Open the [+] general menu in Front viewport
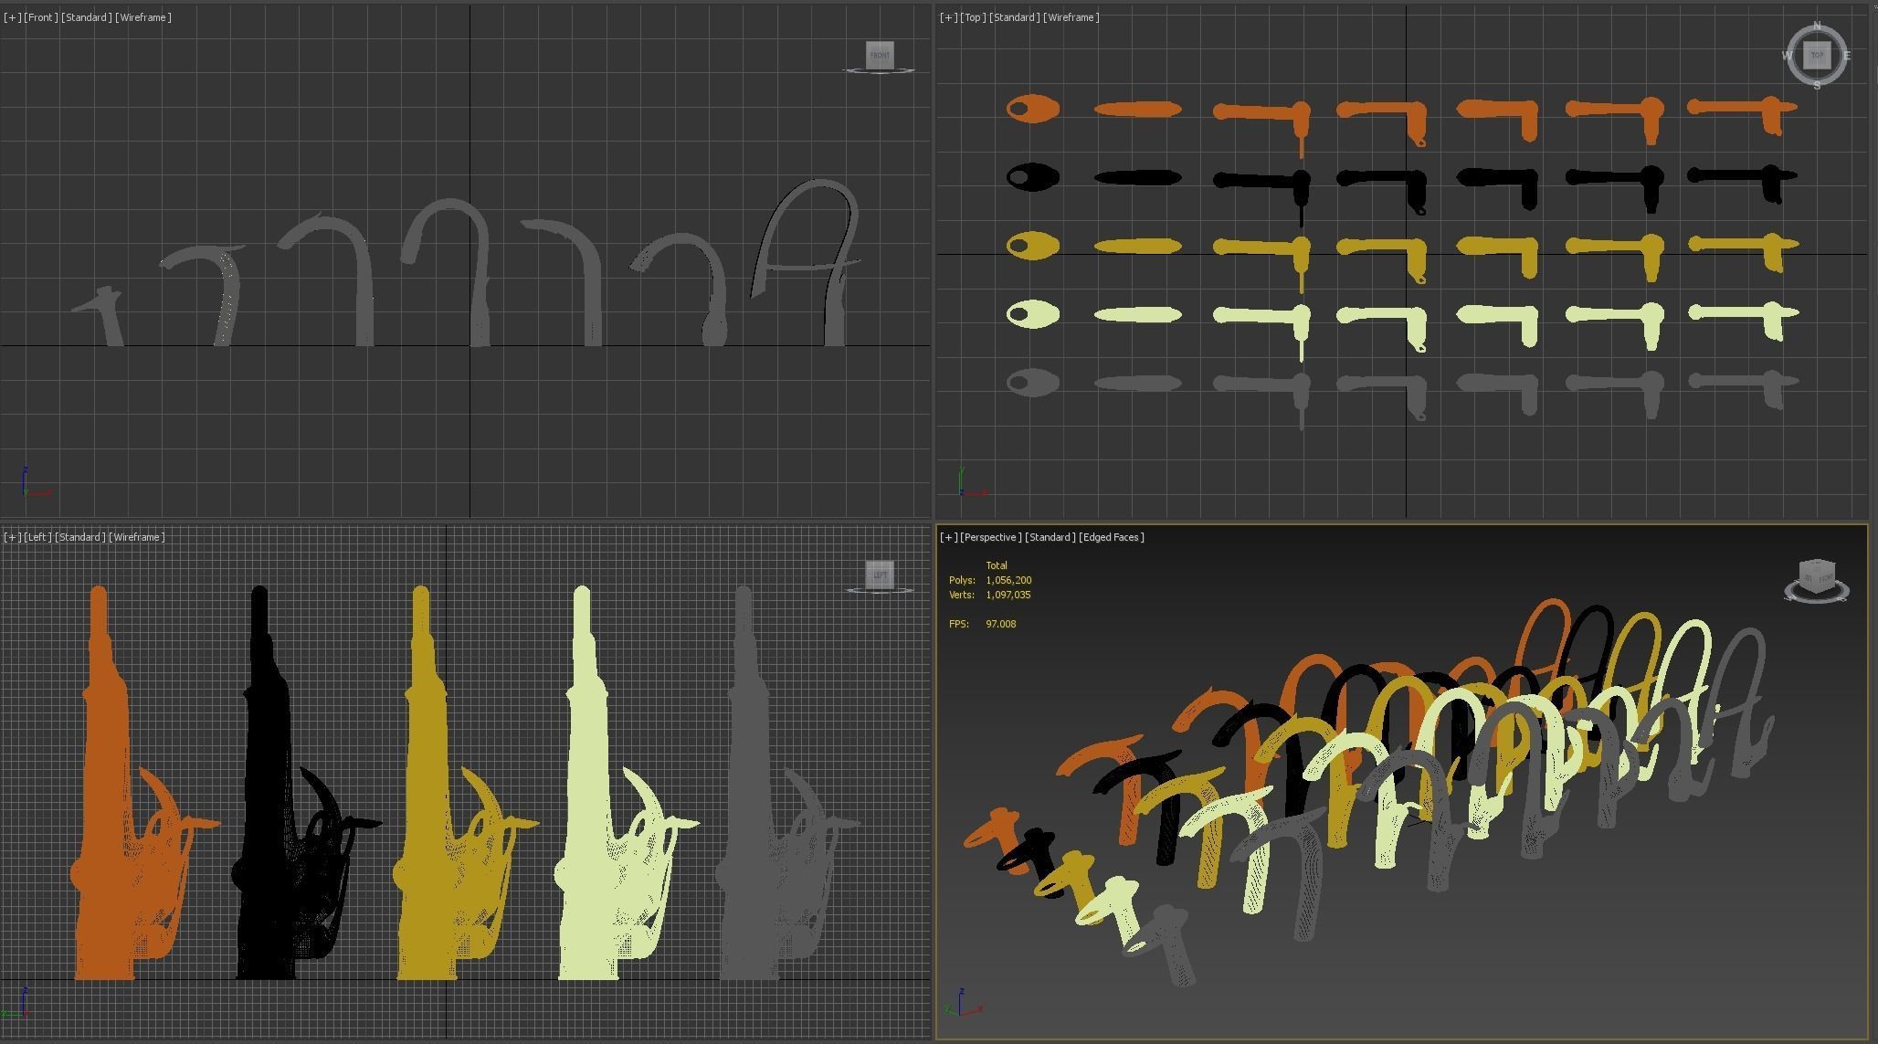Screen dimensions: 1878x1044 (12, 17)
